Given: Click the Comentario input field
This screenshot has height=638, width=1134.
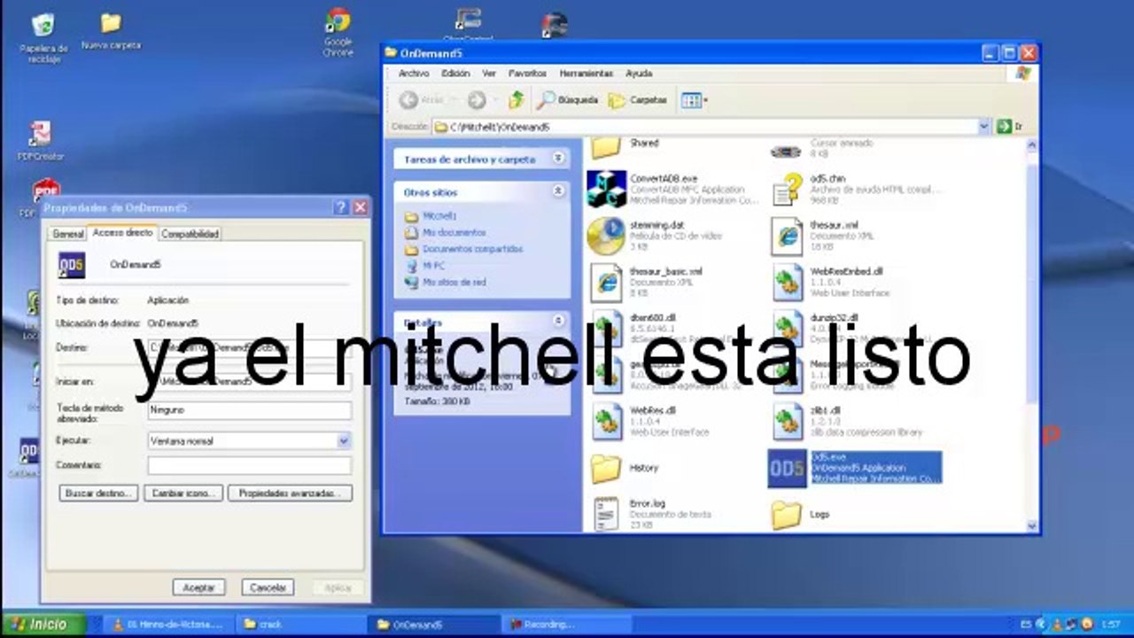Looking at the screenshot, I should coord(250,465).
